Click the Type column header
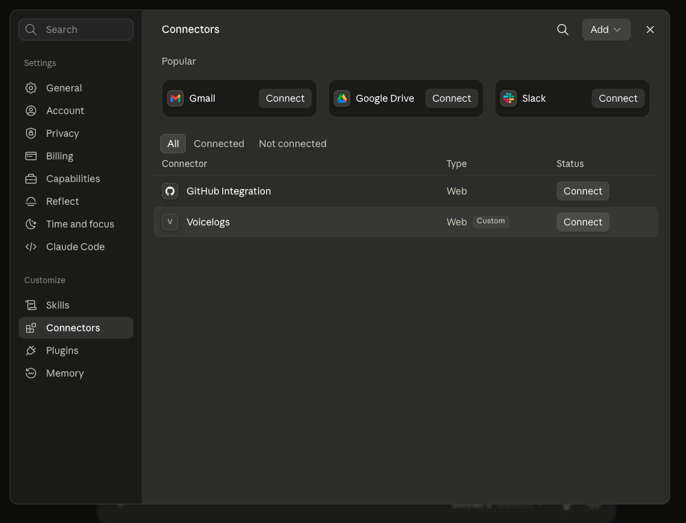Screen dimensions: 686x523 (456, 164)
